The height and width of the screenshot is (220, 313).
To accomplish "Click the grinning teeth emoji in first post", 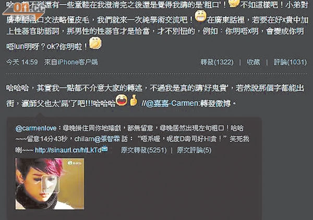I will tap(200, 16).
